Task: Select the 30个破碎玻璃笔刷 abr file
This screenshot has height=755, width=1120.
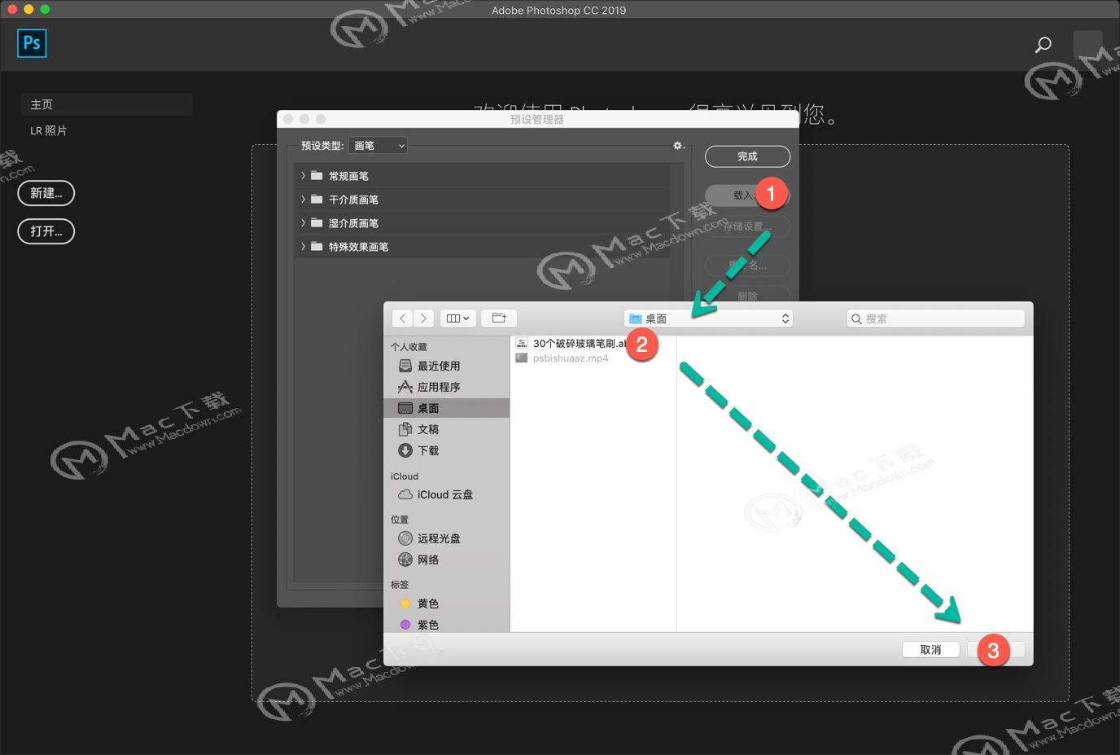Action: tap(578, 344)
